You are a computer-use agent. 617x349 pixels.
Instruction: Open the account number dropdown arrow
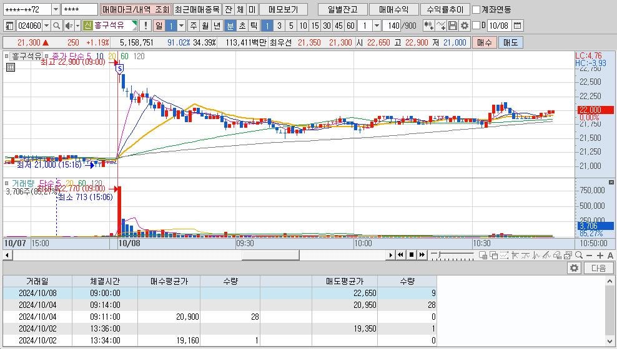pos(56,9)
